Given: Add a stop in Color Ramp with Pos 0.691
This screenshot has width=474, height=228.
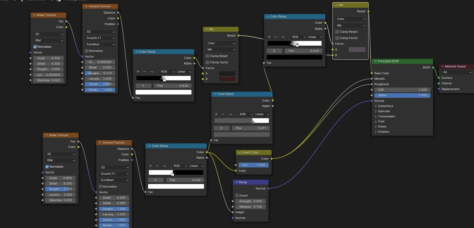Looking at the screenshot, I should [x=216, y=114].
